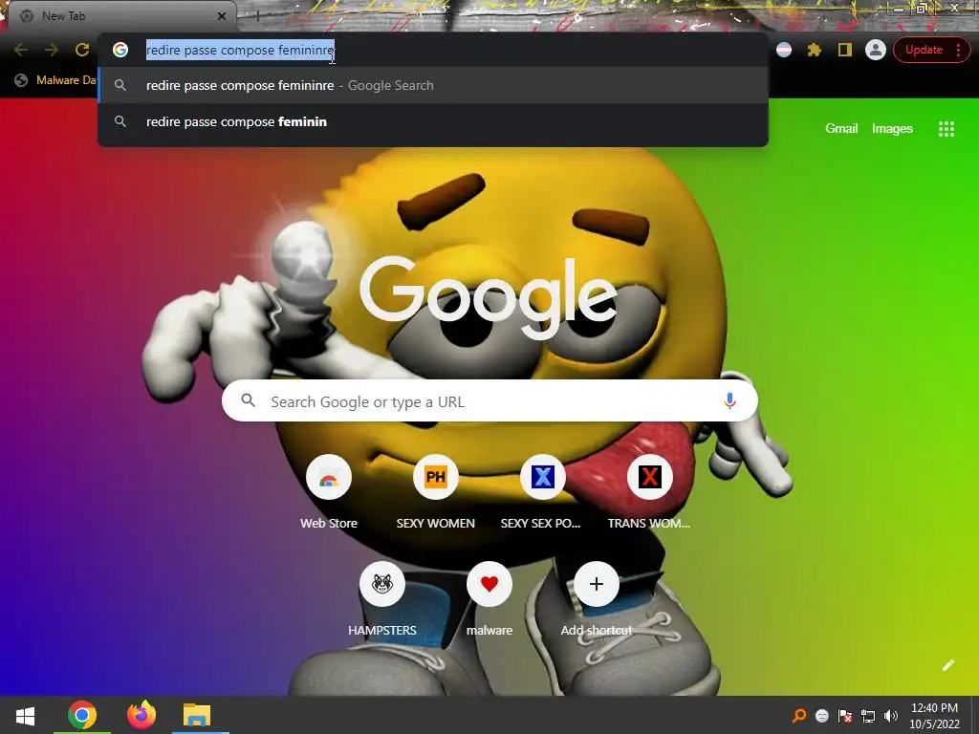Open the Malware bookmark in the bookmarks bar
Viewport: 979px width, 734px height.
pos(55,80)
